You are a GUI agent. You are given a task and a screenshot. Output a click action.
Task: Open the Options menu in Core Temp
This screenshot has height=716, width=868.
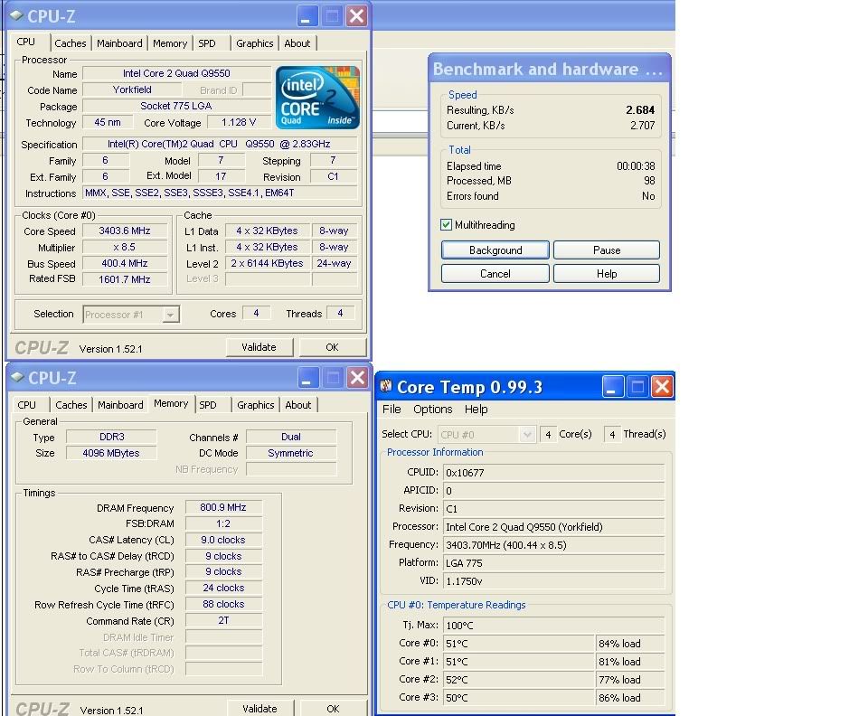433,409
